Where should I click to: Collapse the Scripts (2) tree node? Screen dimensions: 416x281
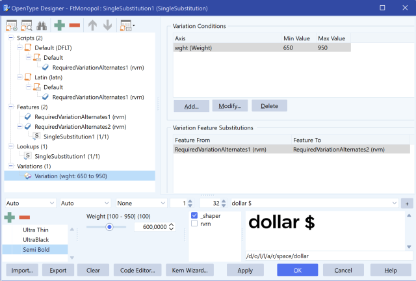[x=12, y=38]
